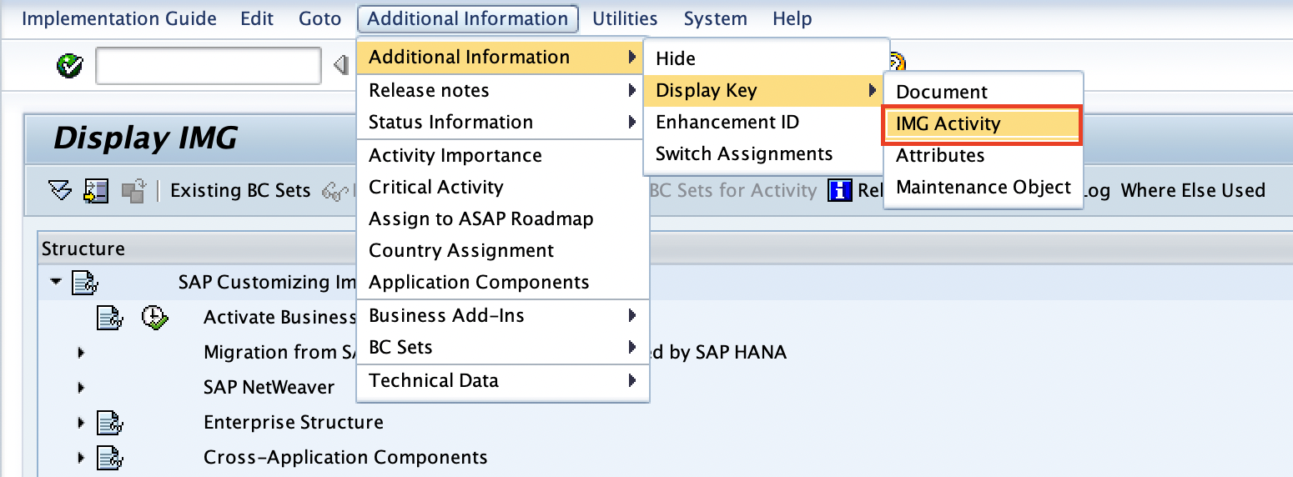The height and width of the screenshot is (477, 1293).
Task: Click the transaction command input field
Action: pyautogui.click(x=208, y=66)
